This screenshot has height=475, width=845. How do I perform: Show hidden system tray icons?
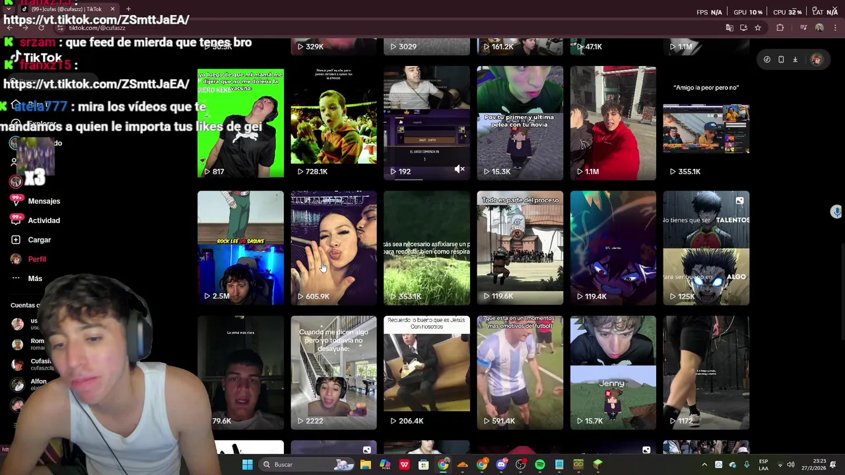[x=704, y=464]
